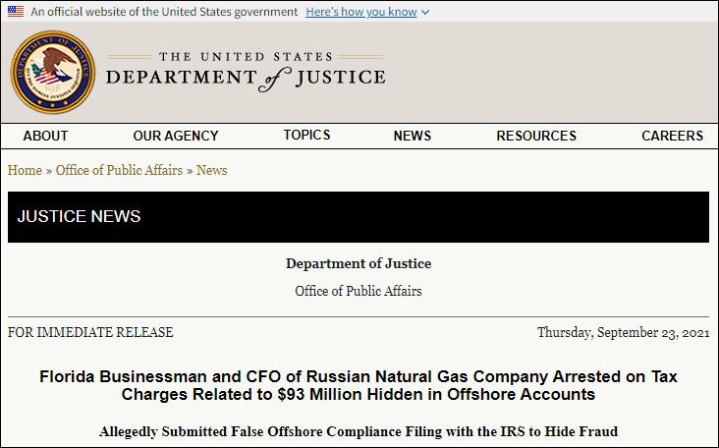Open the RESOURCES menu

click(536, 136)
